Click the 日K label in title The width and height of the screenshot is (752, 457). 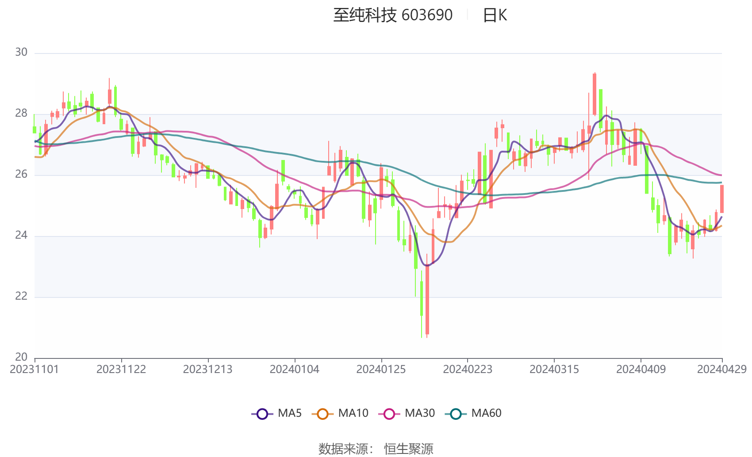[x=495, y=15]
